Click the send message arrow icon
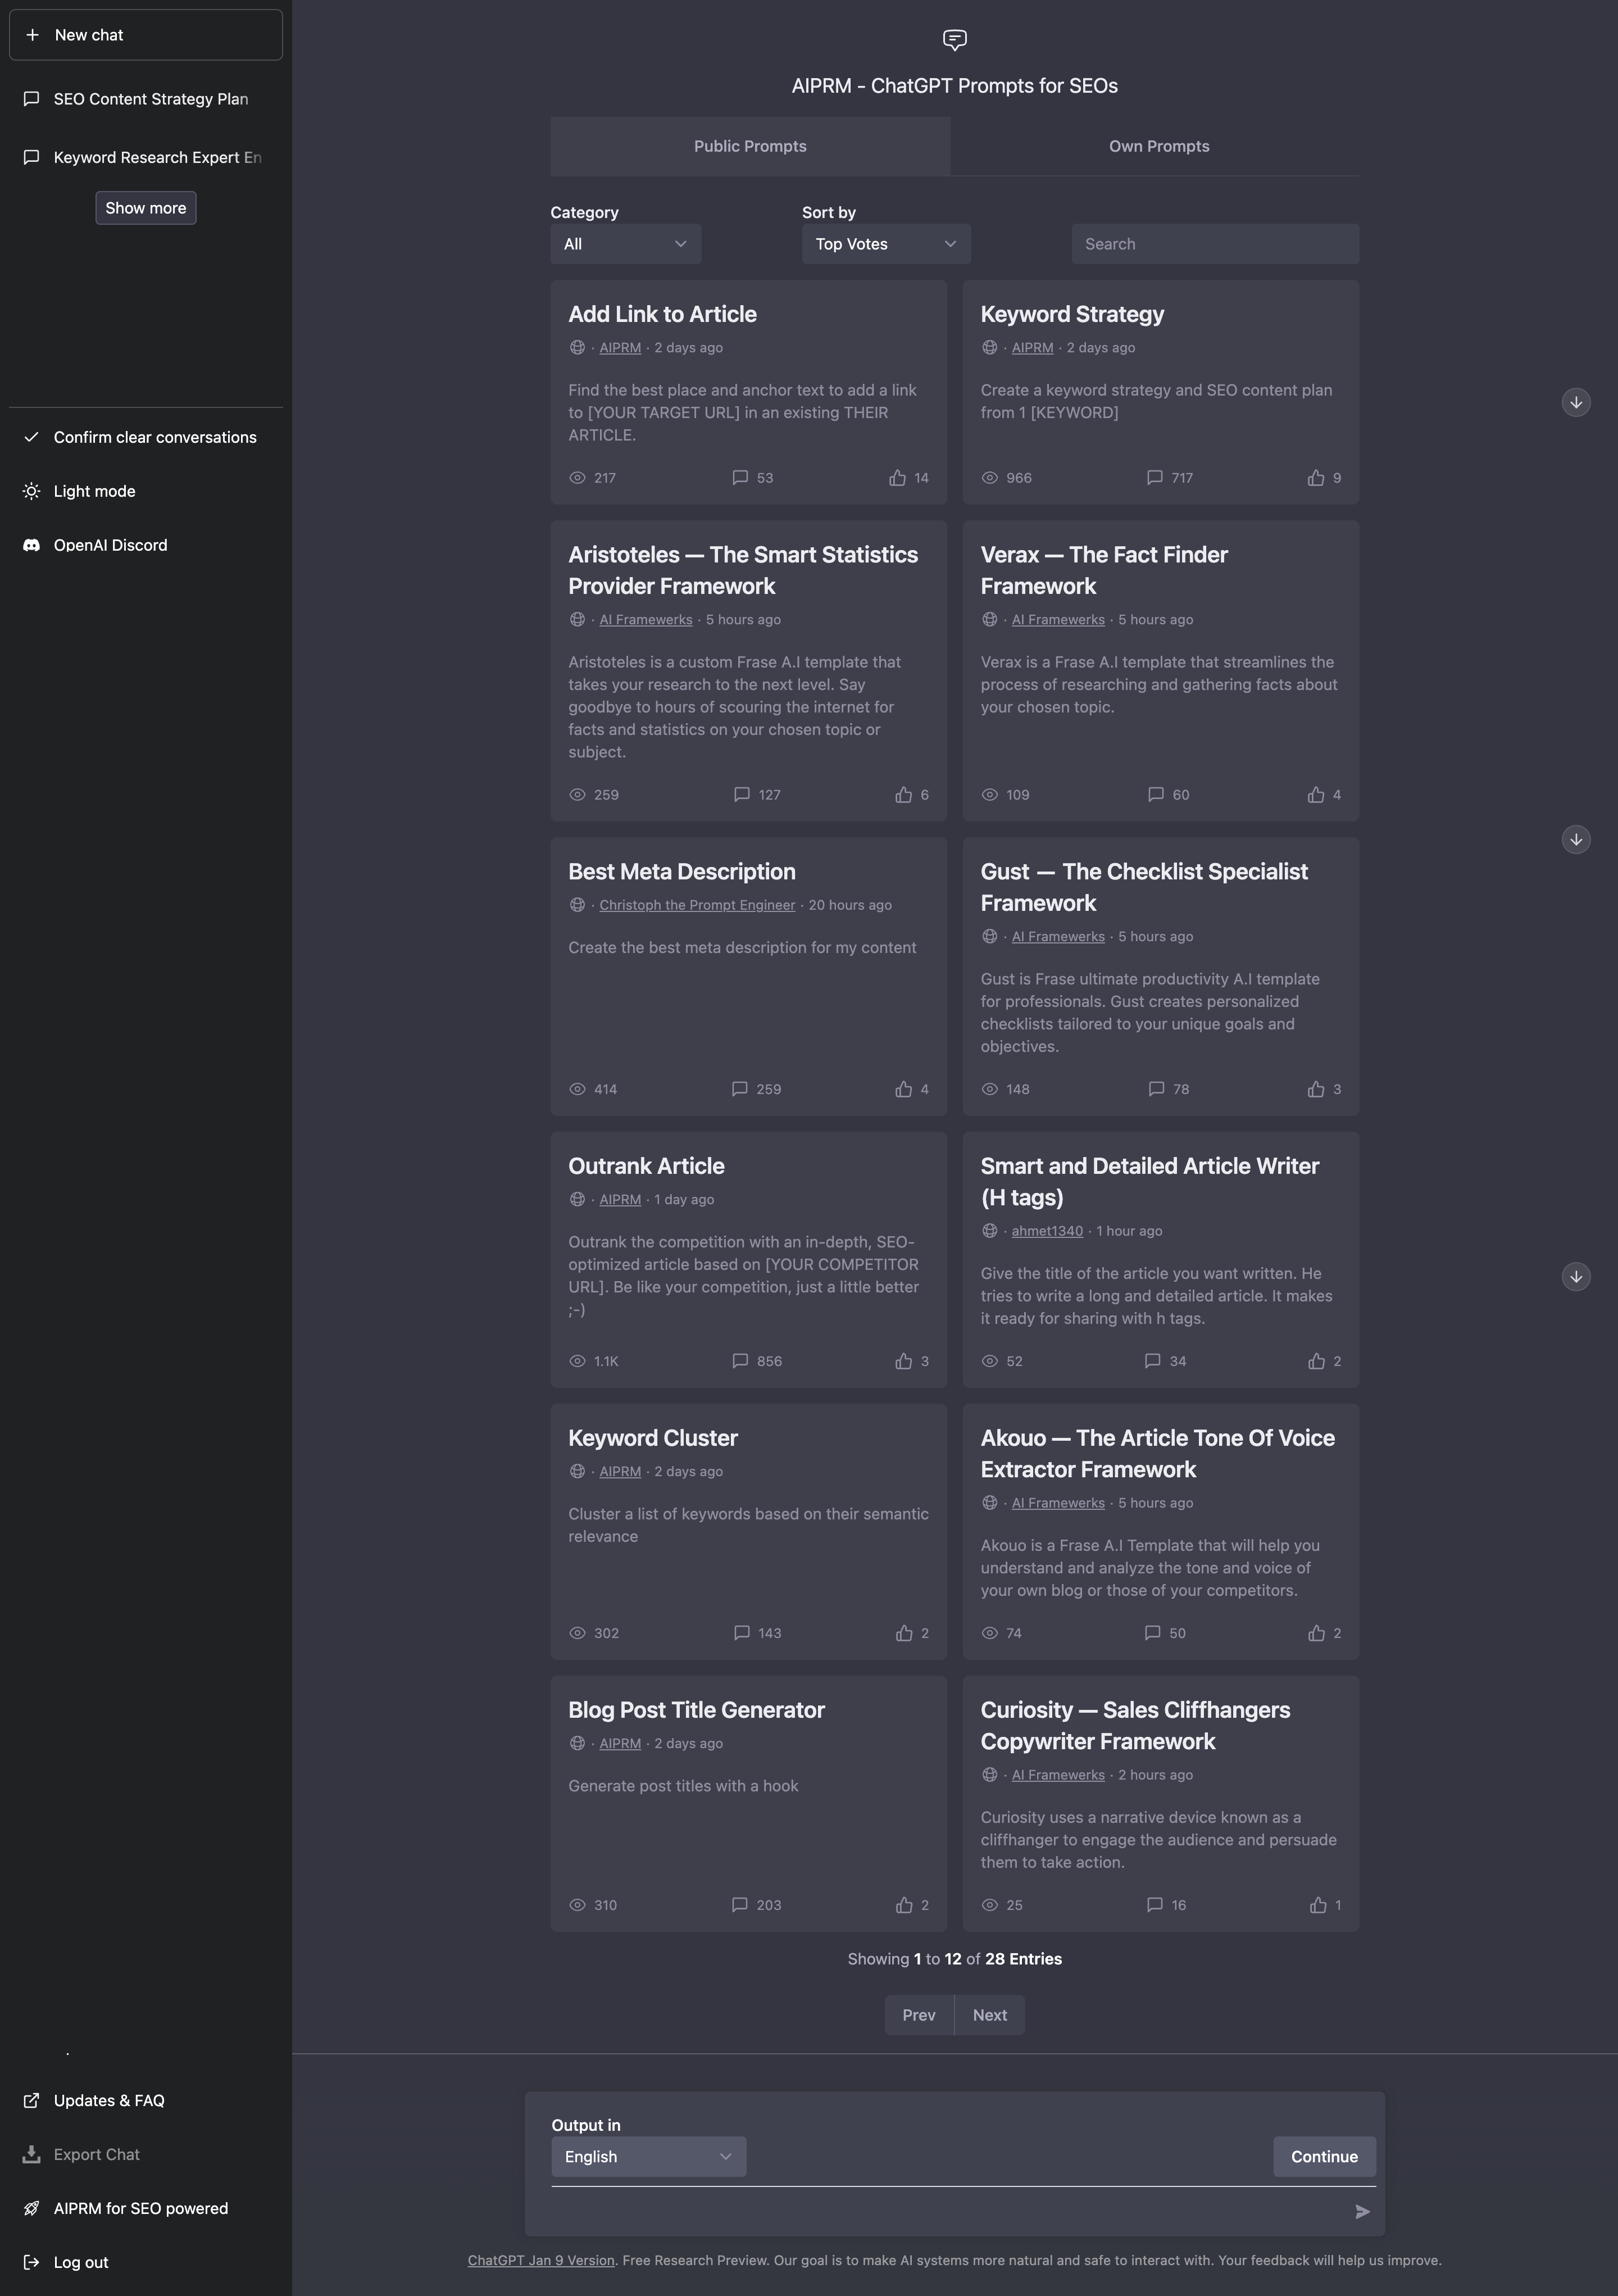The width and height of the screenshot is (1618, 2296). (1362, 2211)
